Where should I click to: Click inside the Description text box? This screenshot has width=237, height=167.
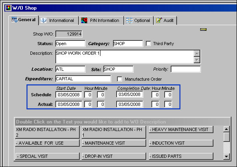point(125,57)
